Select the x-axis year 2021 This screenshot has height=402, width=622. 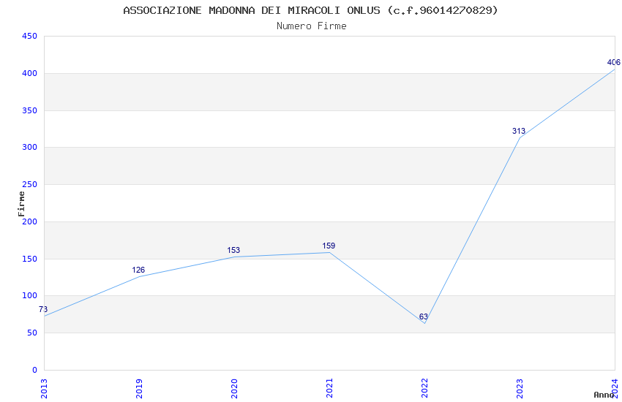coord(329,389)
